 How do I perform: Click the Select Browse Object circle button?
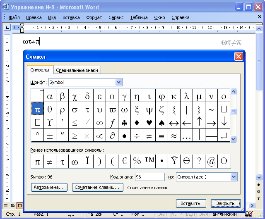click(x=258, y=191)
